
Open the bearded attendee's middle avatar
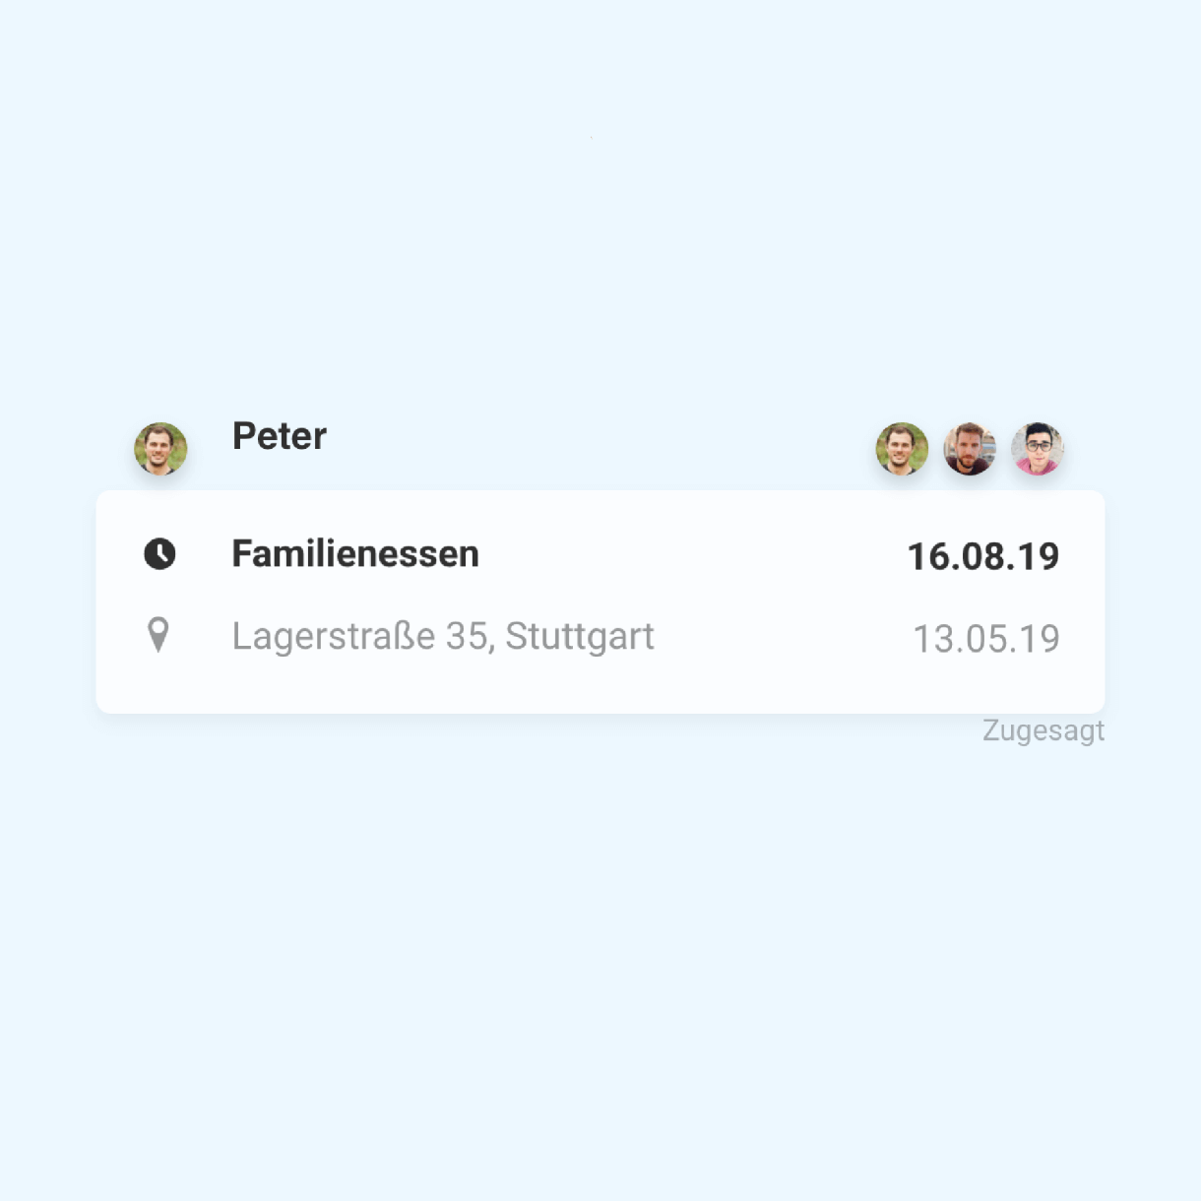click(970, 449)
